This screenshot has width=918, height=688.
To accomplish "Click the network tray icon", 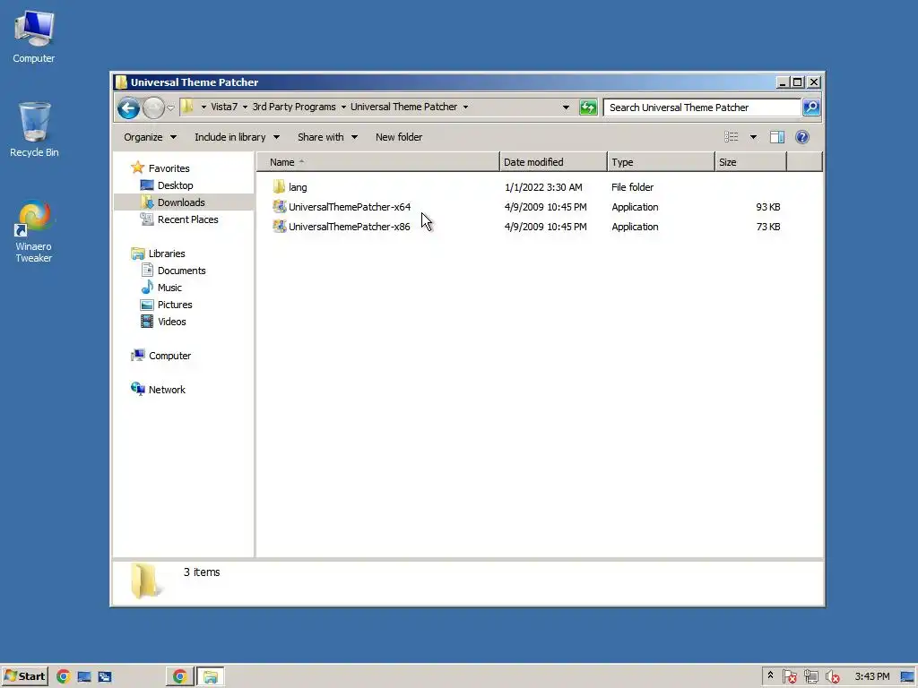I will point(810,677).
